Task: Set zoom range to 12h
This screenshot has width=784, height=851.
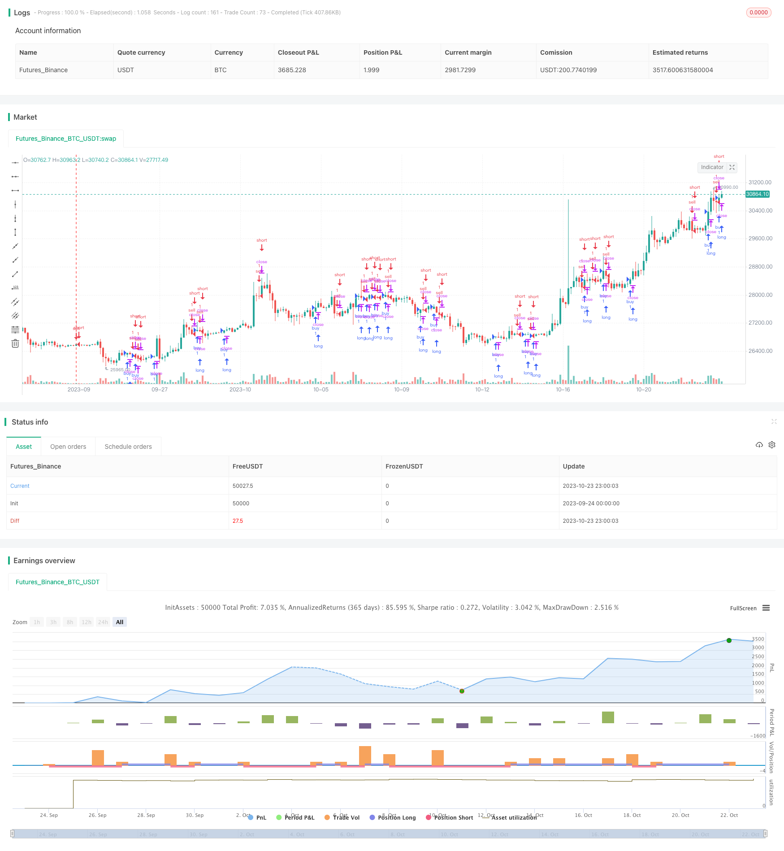Action: pos(87,622)
